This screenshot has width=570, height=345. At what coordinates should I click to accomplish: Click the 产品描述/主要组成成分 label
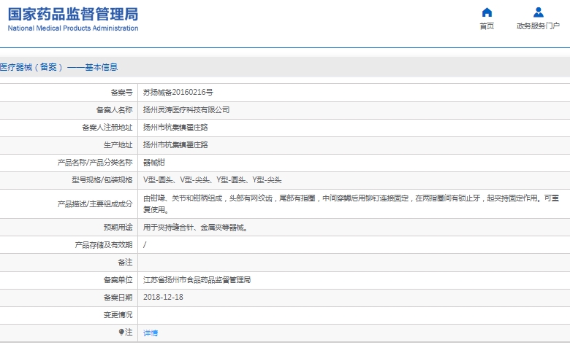point(95,204)
